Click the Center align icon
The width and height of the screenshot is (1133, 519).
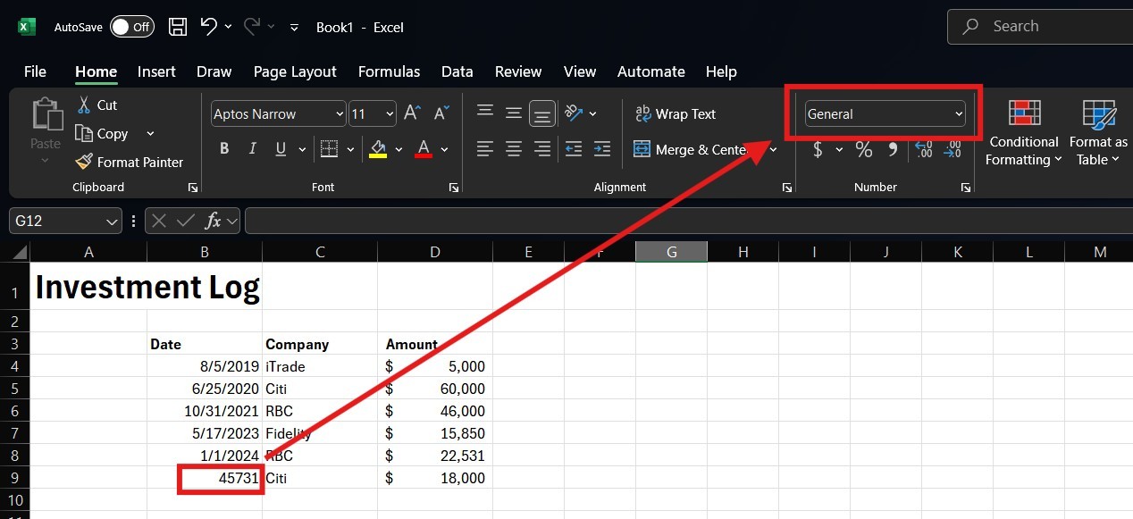[x=514, y=149]
